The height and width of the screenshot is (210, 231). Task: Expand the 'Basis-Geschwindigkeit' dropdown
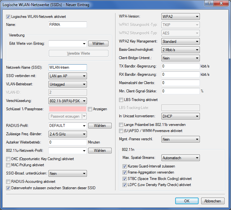[x=180, y=50]
